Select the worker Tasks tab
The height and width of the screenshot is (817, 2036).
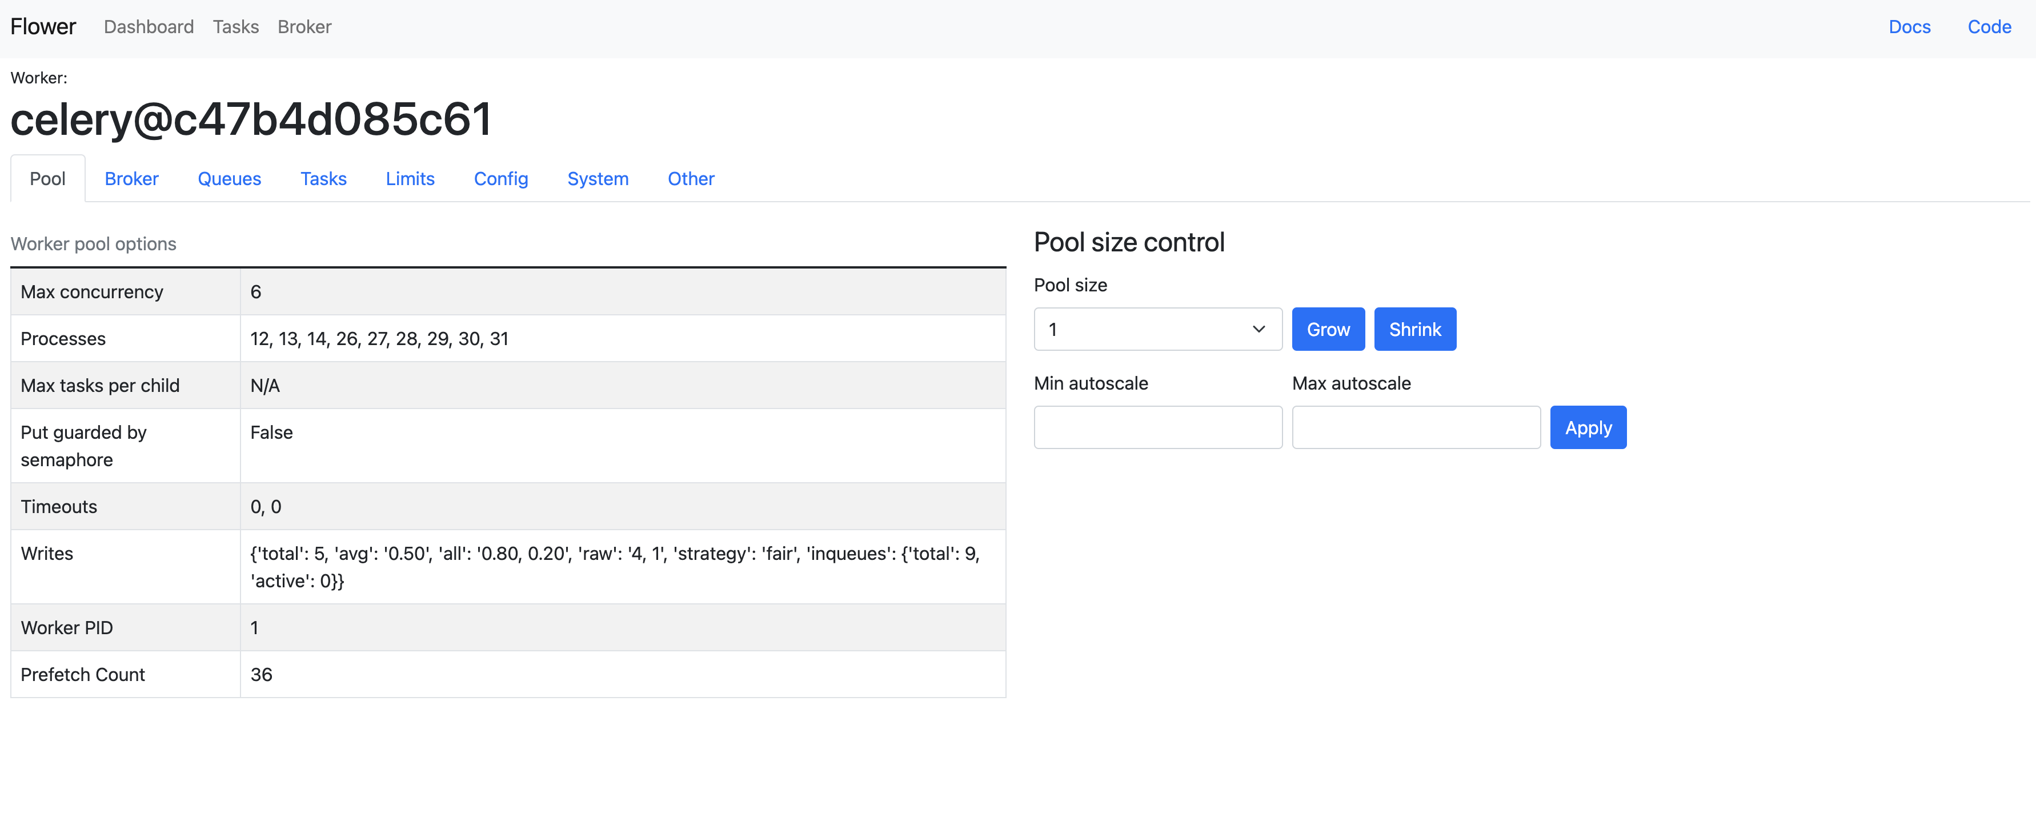(x=323, y=179)
